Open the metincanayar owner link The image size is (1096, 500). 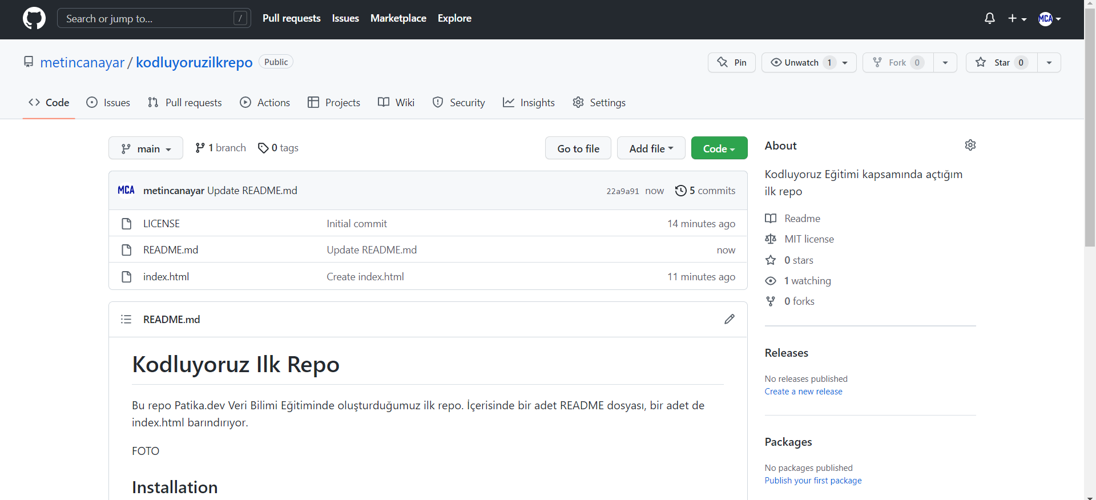(82, 62)
